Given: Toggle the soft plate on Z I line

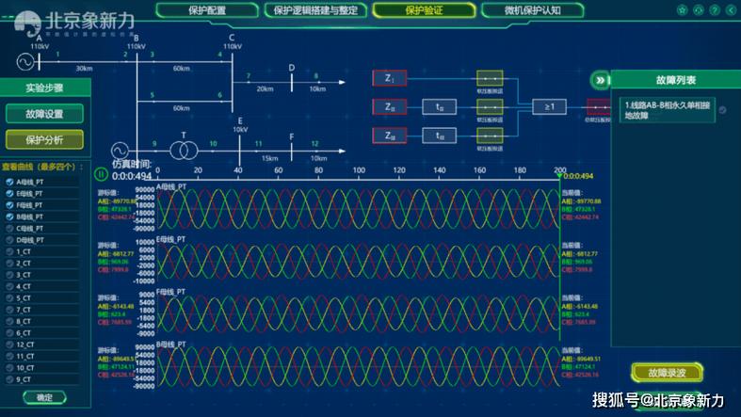Looking at the screenshot, I should click(x=490, y=78).
